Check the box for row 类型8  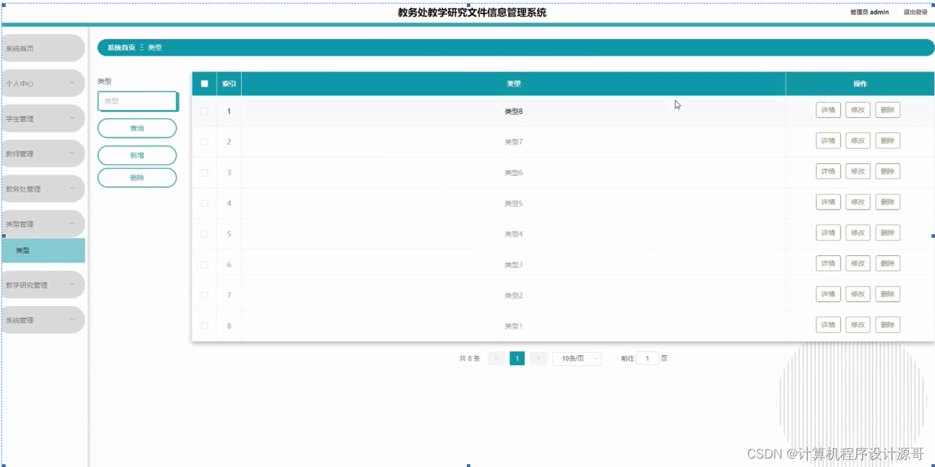(x=204, y=111)
